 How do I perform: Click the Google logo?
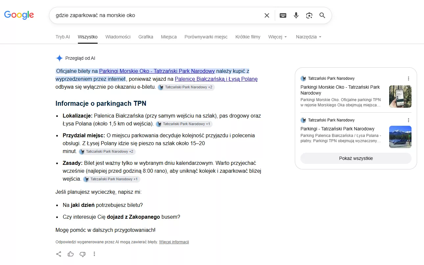(19, 15)
